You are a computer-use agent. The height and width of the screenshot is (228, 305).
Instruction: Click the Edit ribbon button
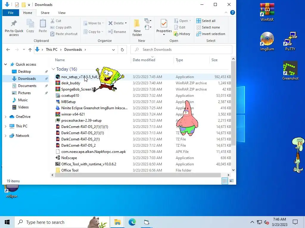click(180, 27)
